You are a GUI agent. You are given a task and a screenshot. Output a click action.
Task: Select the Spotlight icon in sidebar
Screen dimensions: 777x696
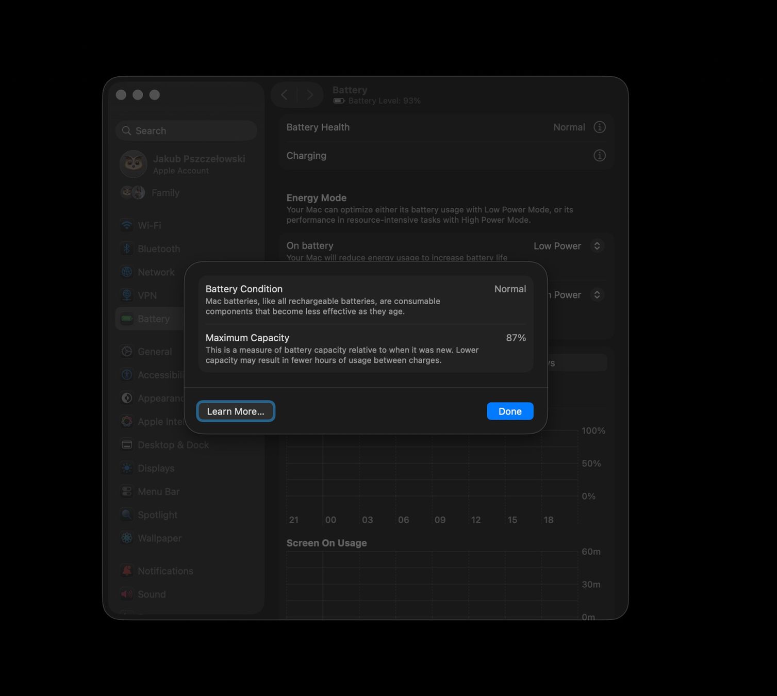coord(126,515)
